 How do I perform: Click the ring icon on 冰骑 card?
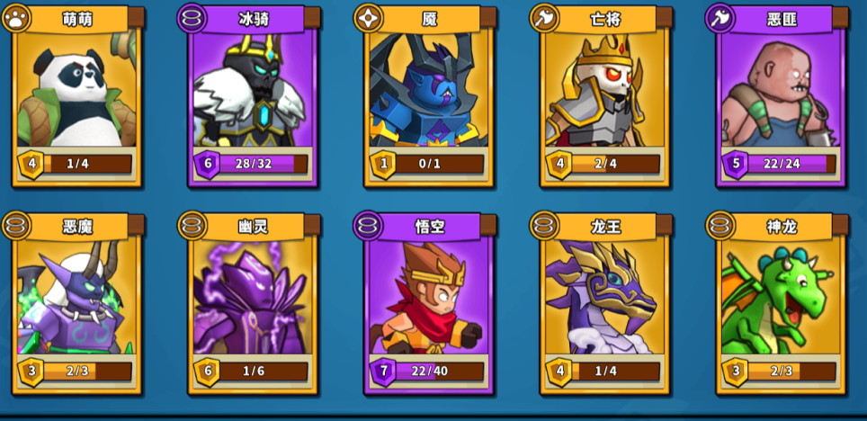[192, 19]
